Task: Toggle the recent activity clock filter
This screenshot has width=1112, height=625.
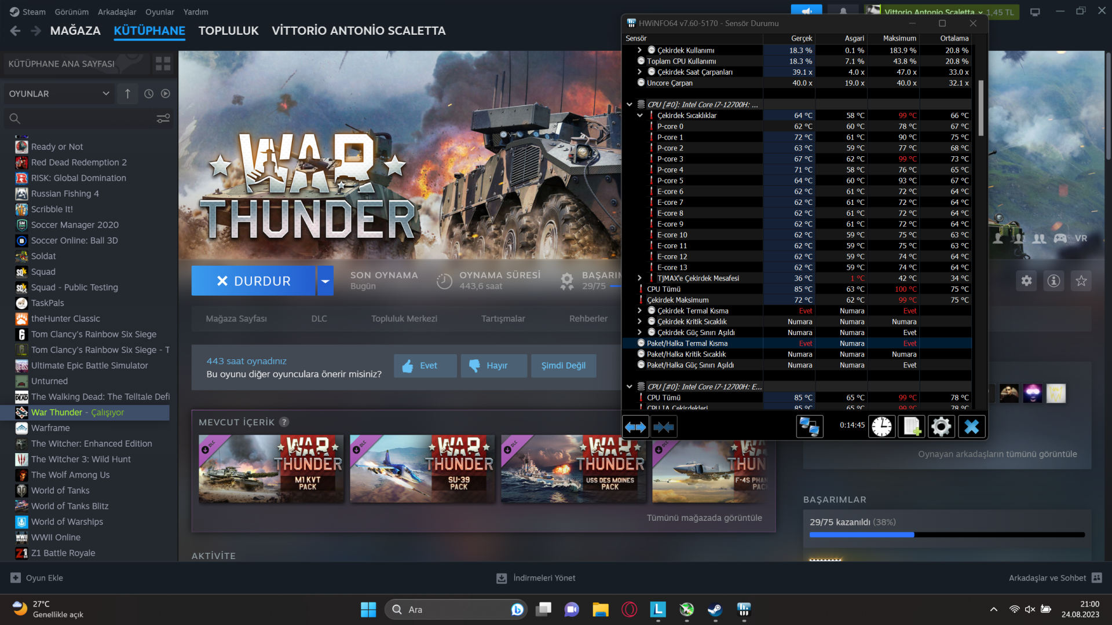Action: (149, 94)
